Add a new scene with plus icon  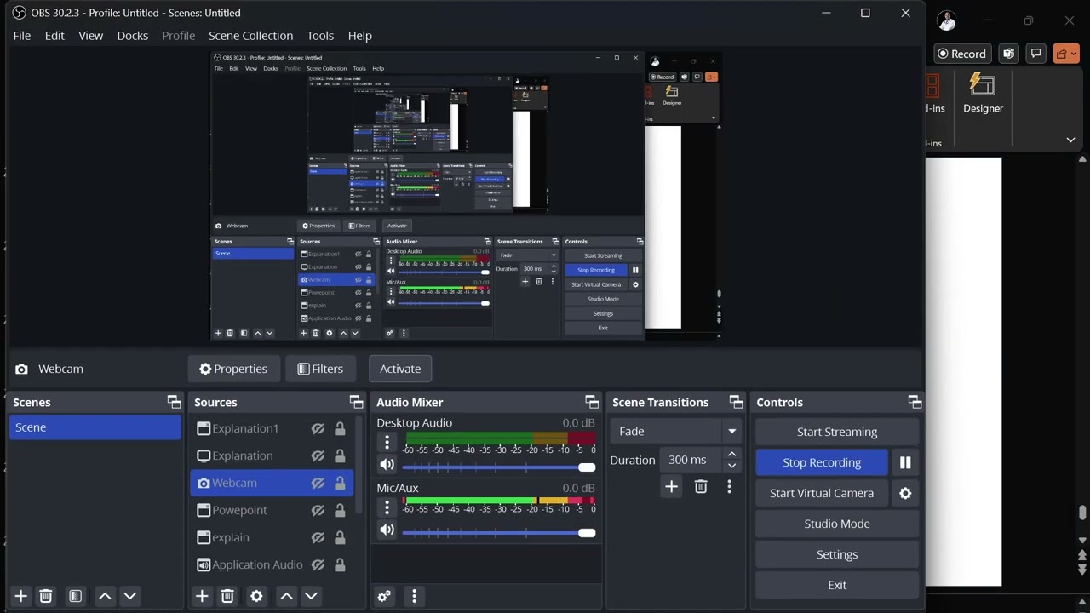pyautogui.click(x=21, y=596)
